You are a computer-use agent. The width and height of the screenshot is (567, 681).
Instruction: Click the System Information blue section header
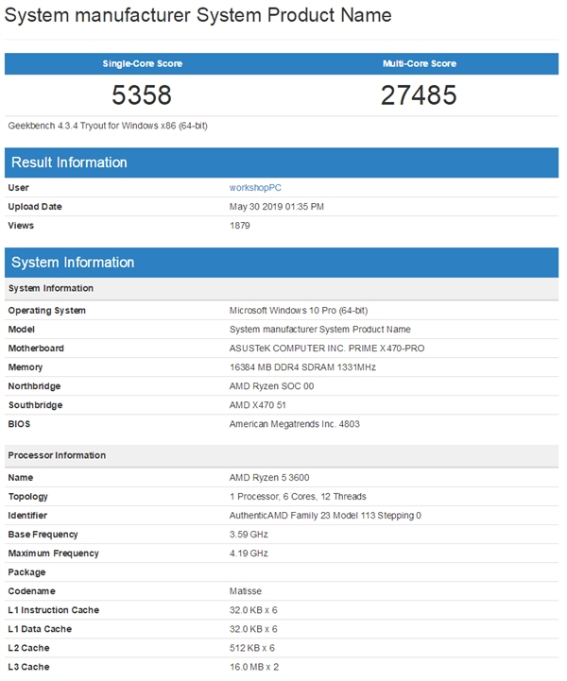point(73,263)
